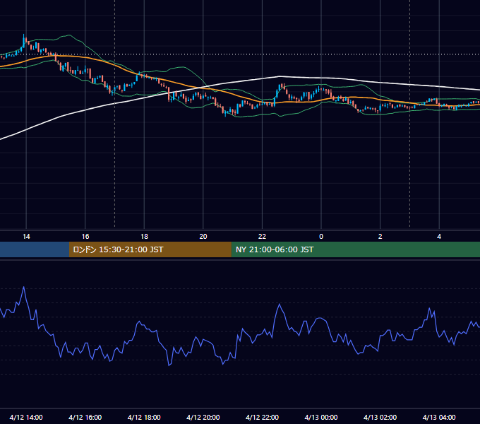The image size is (480, 424).
Task: Click the lowest candlestick near 20:45
Action: click(x=225, y=114)
